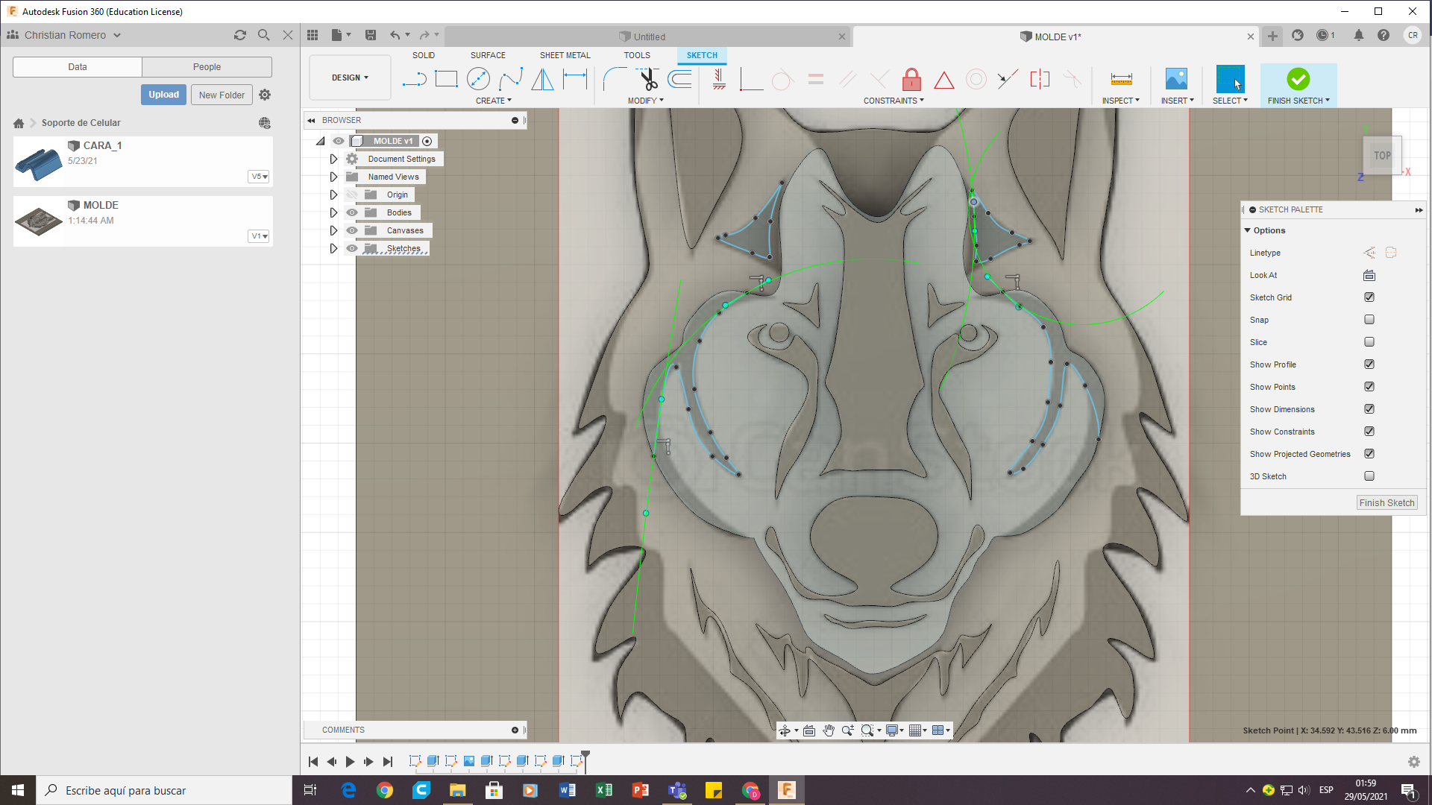1432x805 pixels.
Task: Play the timeline forward
Action: 350,762
